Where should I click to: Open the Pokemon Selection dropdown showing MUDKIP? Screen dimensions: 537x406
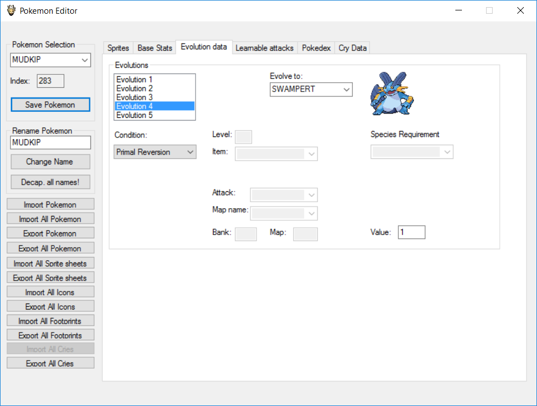click(50, 60)
